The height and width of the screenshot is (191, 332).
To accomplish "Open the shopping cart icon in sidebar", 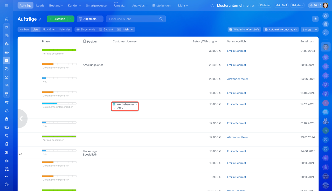I will pyautogui.click(x=6, y=136).
